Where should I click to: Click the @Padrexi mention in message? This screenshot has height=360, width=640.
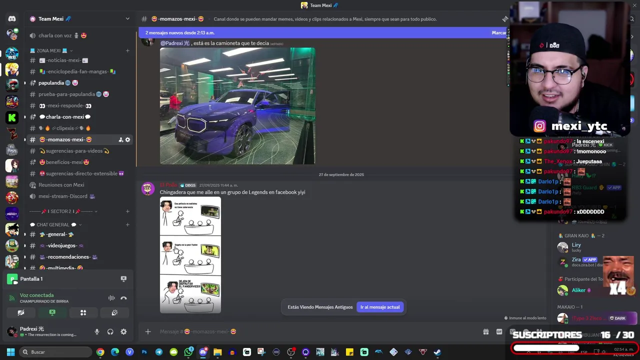tap(175, 43)
